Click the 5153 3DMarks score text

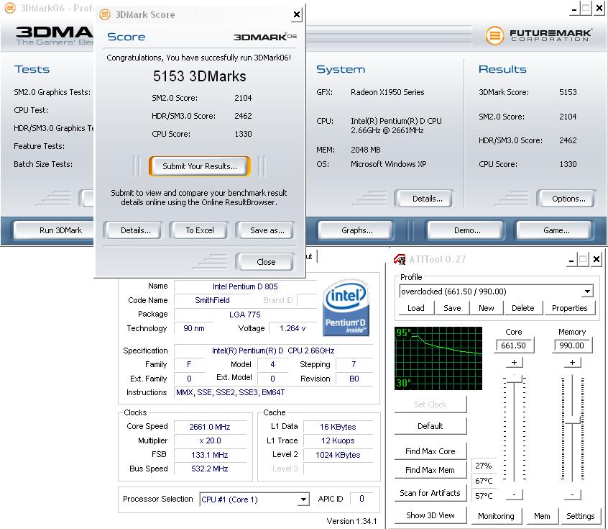coord(199,76)
